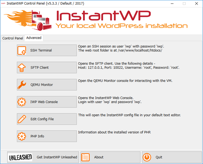Minimize the InstantWP Control Panel window
This screenshot has width=203, height=164.
(172, 4)
